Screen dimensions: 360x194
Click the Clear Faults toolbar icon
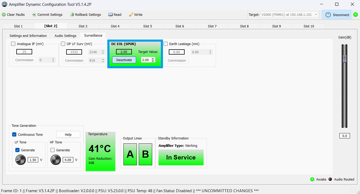point(4,15)
